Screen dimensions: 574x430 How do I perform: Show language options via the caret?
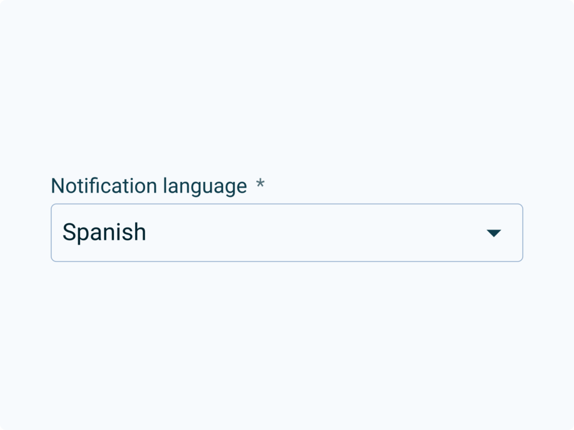coord(493,233)
